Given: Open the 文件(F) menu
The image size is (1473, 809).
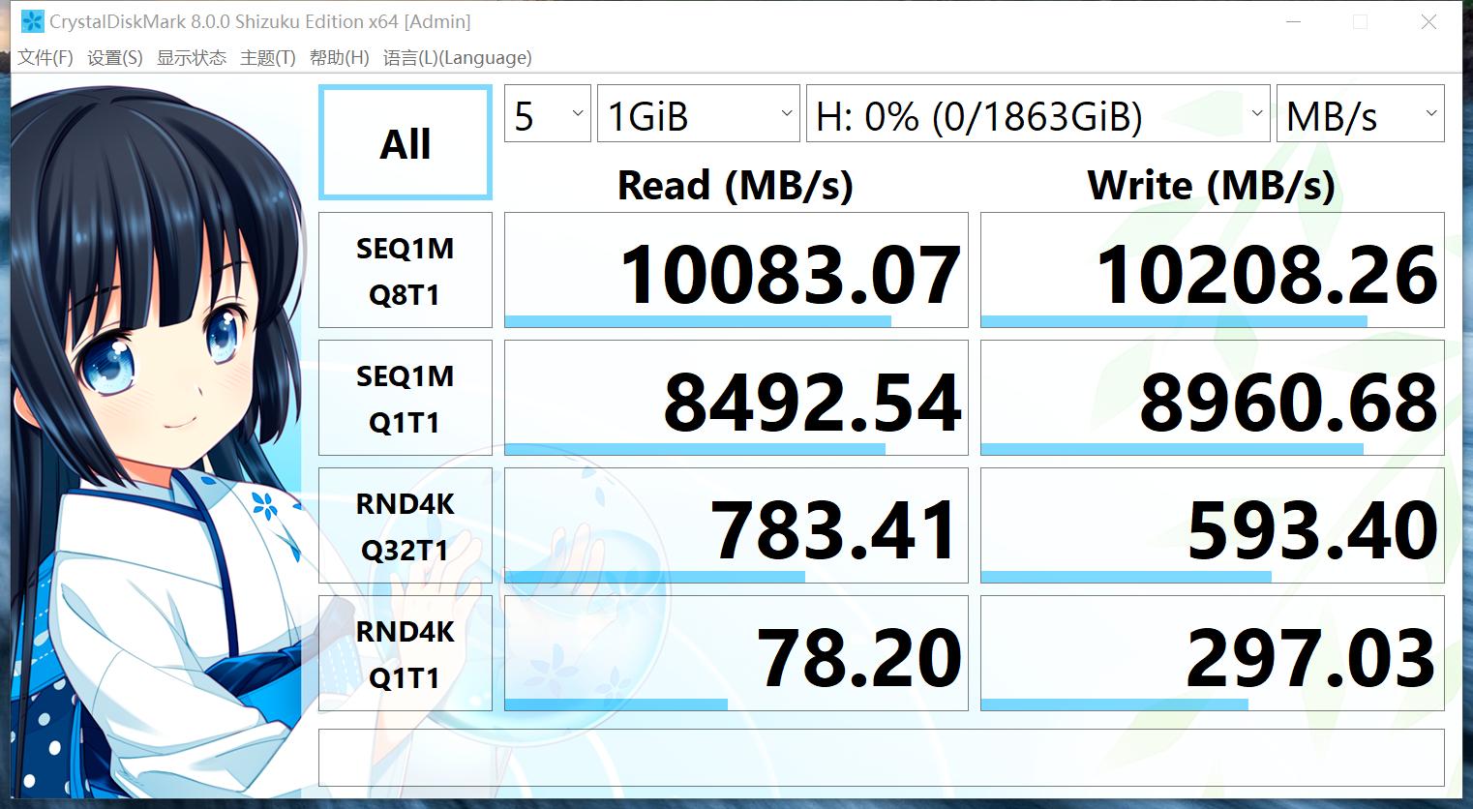Looking at the screenshot, I should tap(45, 58).
